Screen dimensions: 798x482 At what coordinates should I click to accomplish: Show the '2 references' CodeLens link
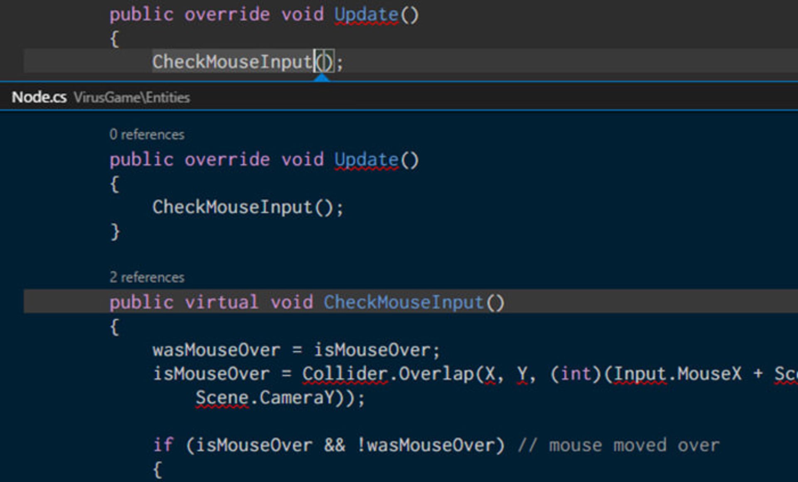(x=147, y=277)
